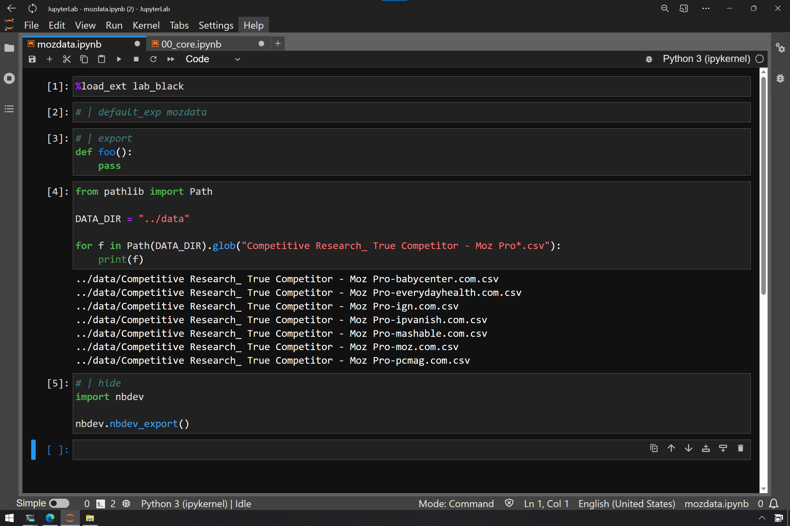Open the cell type Code dropdown
The width and height of the screenshot is (790, 526).
coord(213,59)
